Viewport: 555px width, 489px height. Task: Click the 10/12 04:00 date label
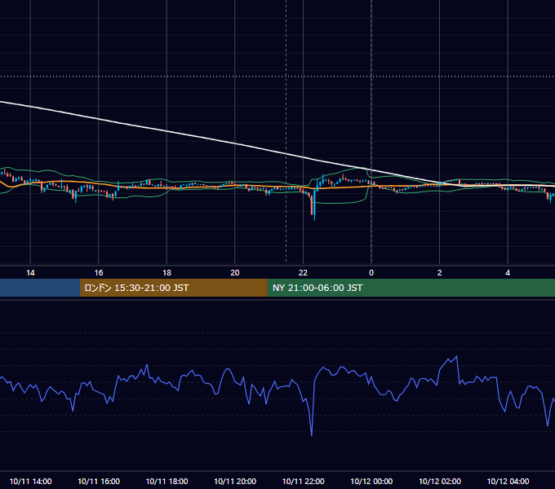(x=508, y=481)
